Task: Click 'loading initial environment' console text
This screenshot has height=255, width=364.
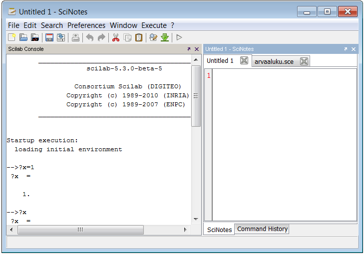Action: (68, 149)
